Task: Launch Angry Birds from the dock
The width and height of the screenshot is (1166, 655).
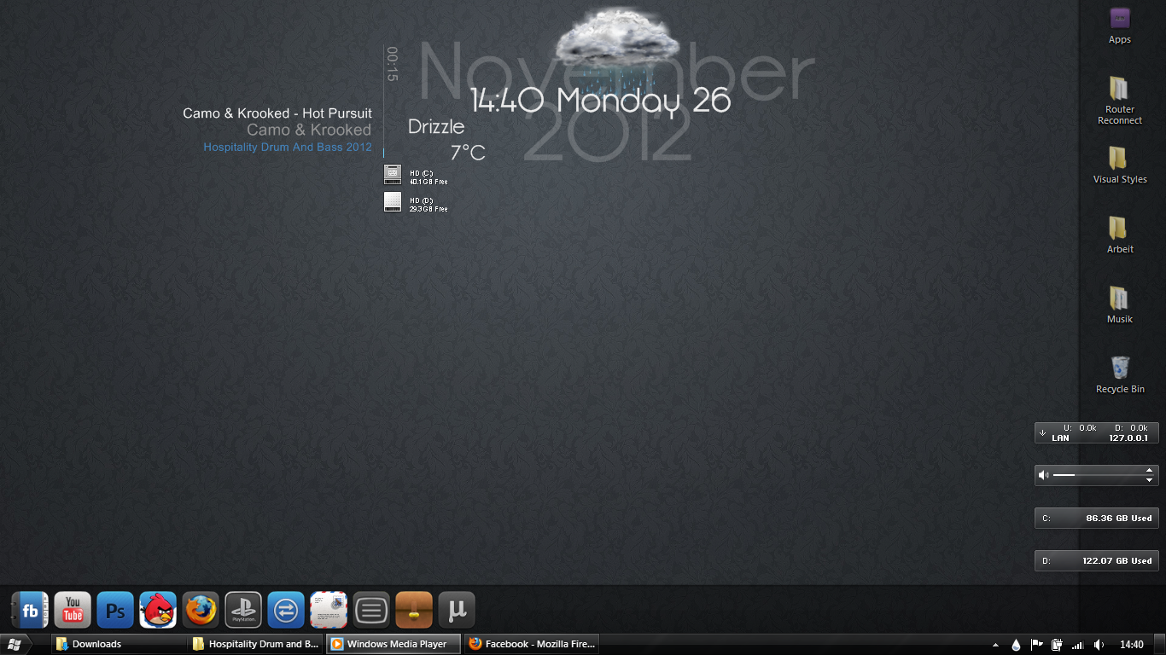Action: (158, 611)
